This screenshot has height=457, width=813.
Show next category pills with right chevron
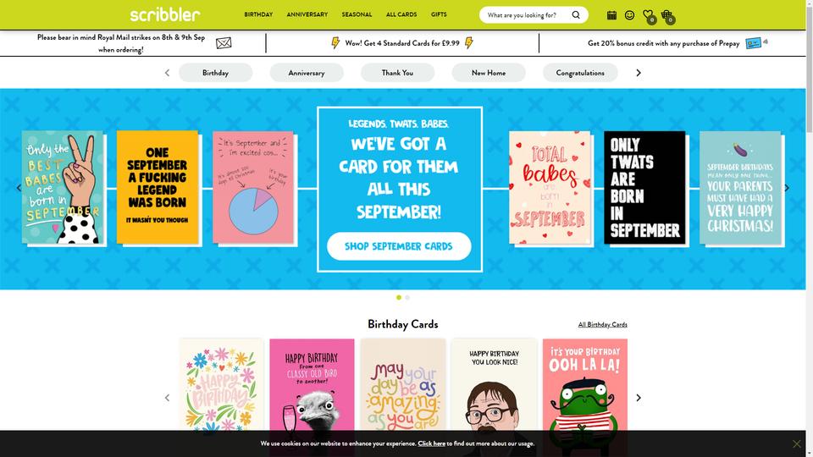pyautogui.click(x=639, y=73)
